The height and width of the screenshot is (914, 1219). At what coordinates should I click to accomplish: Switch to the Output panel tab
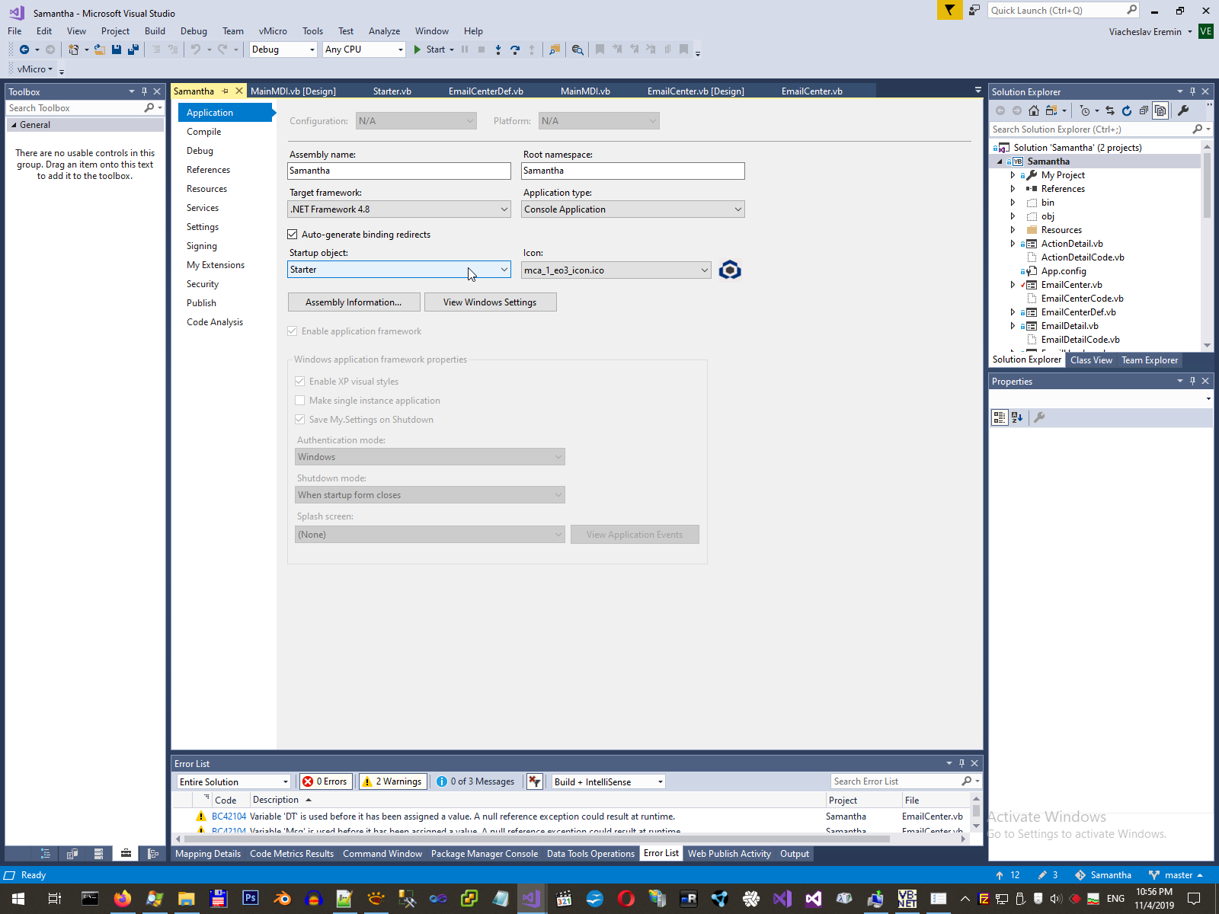coord(795,854)
